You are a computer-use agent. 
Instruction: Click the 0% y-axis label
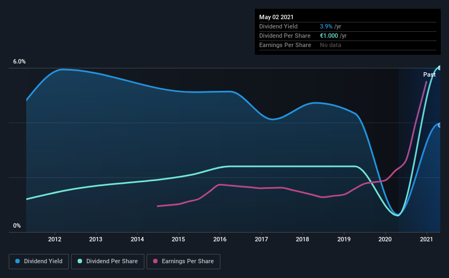coord(17,226)
